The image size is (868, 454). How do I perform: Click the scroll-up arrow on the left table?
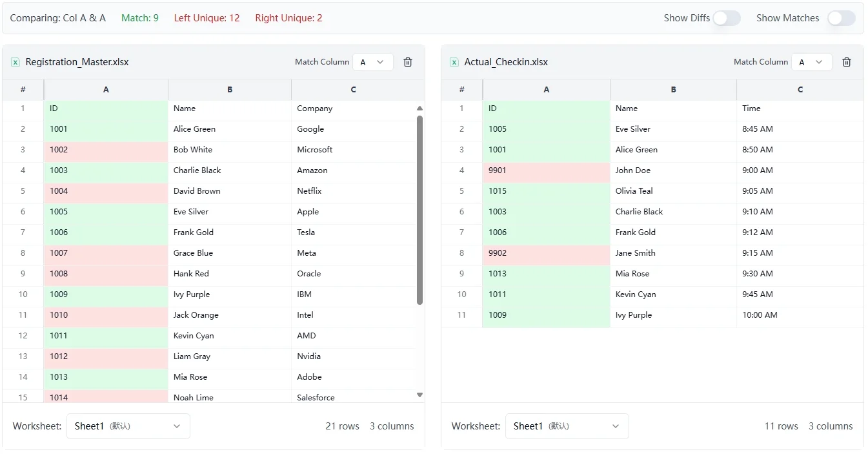(419, 108)
